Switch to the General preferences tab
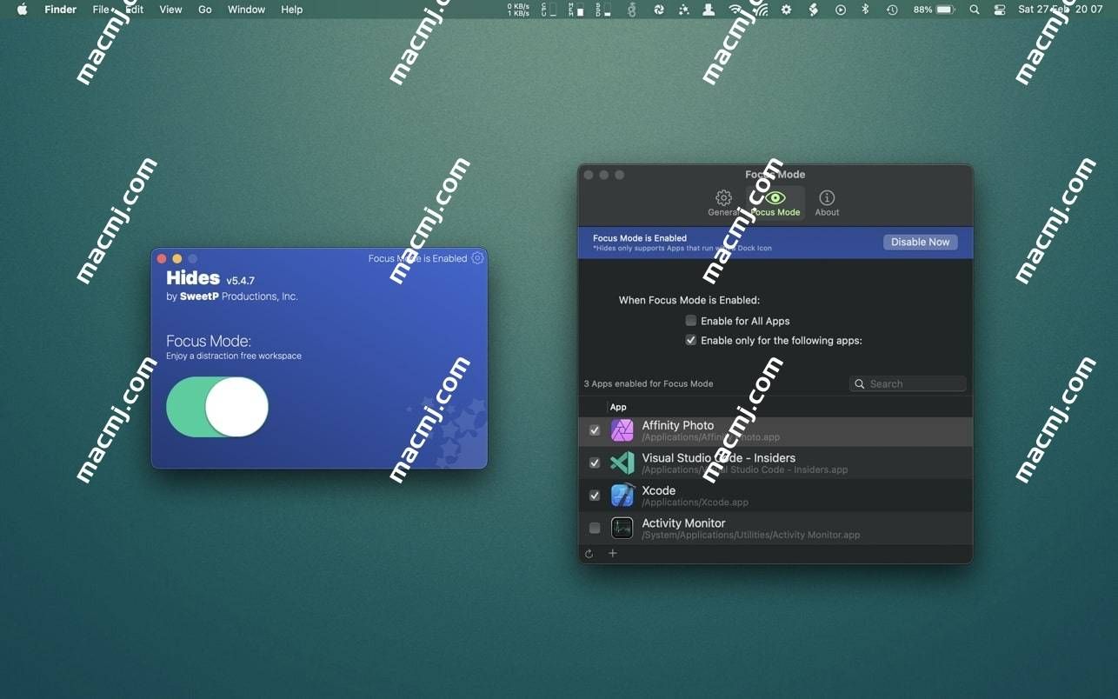 (x=723, y=203)
